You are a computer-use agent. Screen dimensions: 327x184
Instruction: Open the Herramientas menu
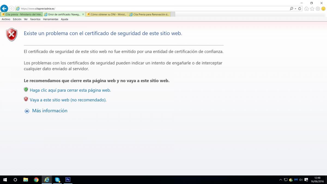[x=51, y=19]
